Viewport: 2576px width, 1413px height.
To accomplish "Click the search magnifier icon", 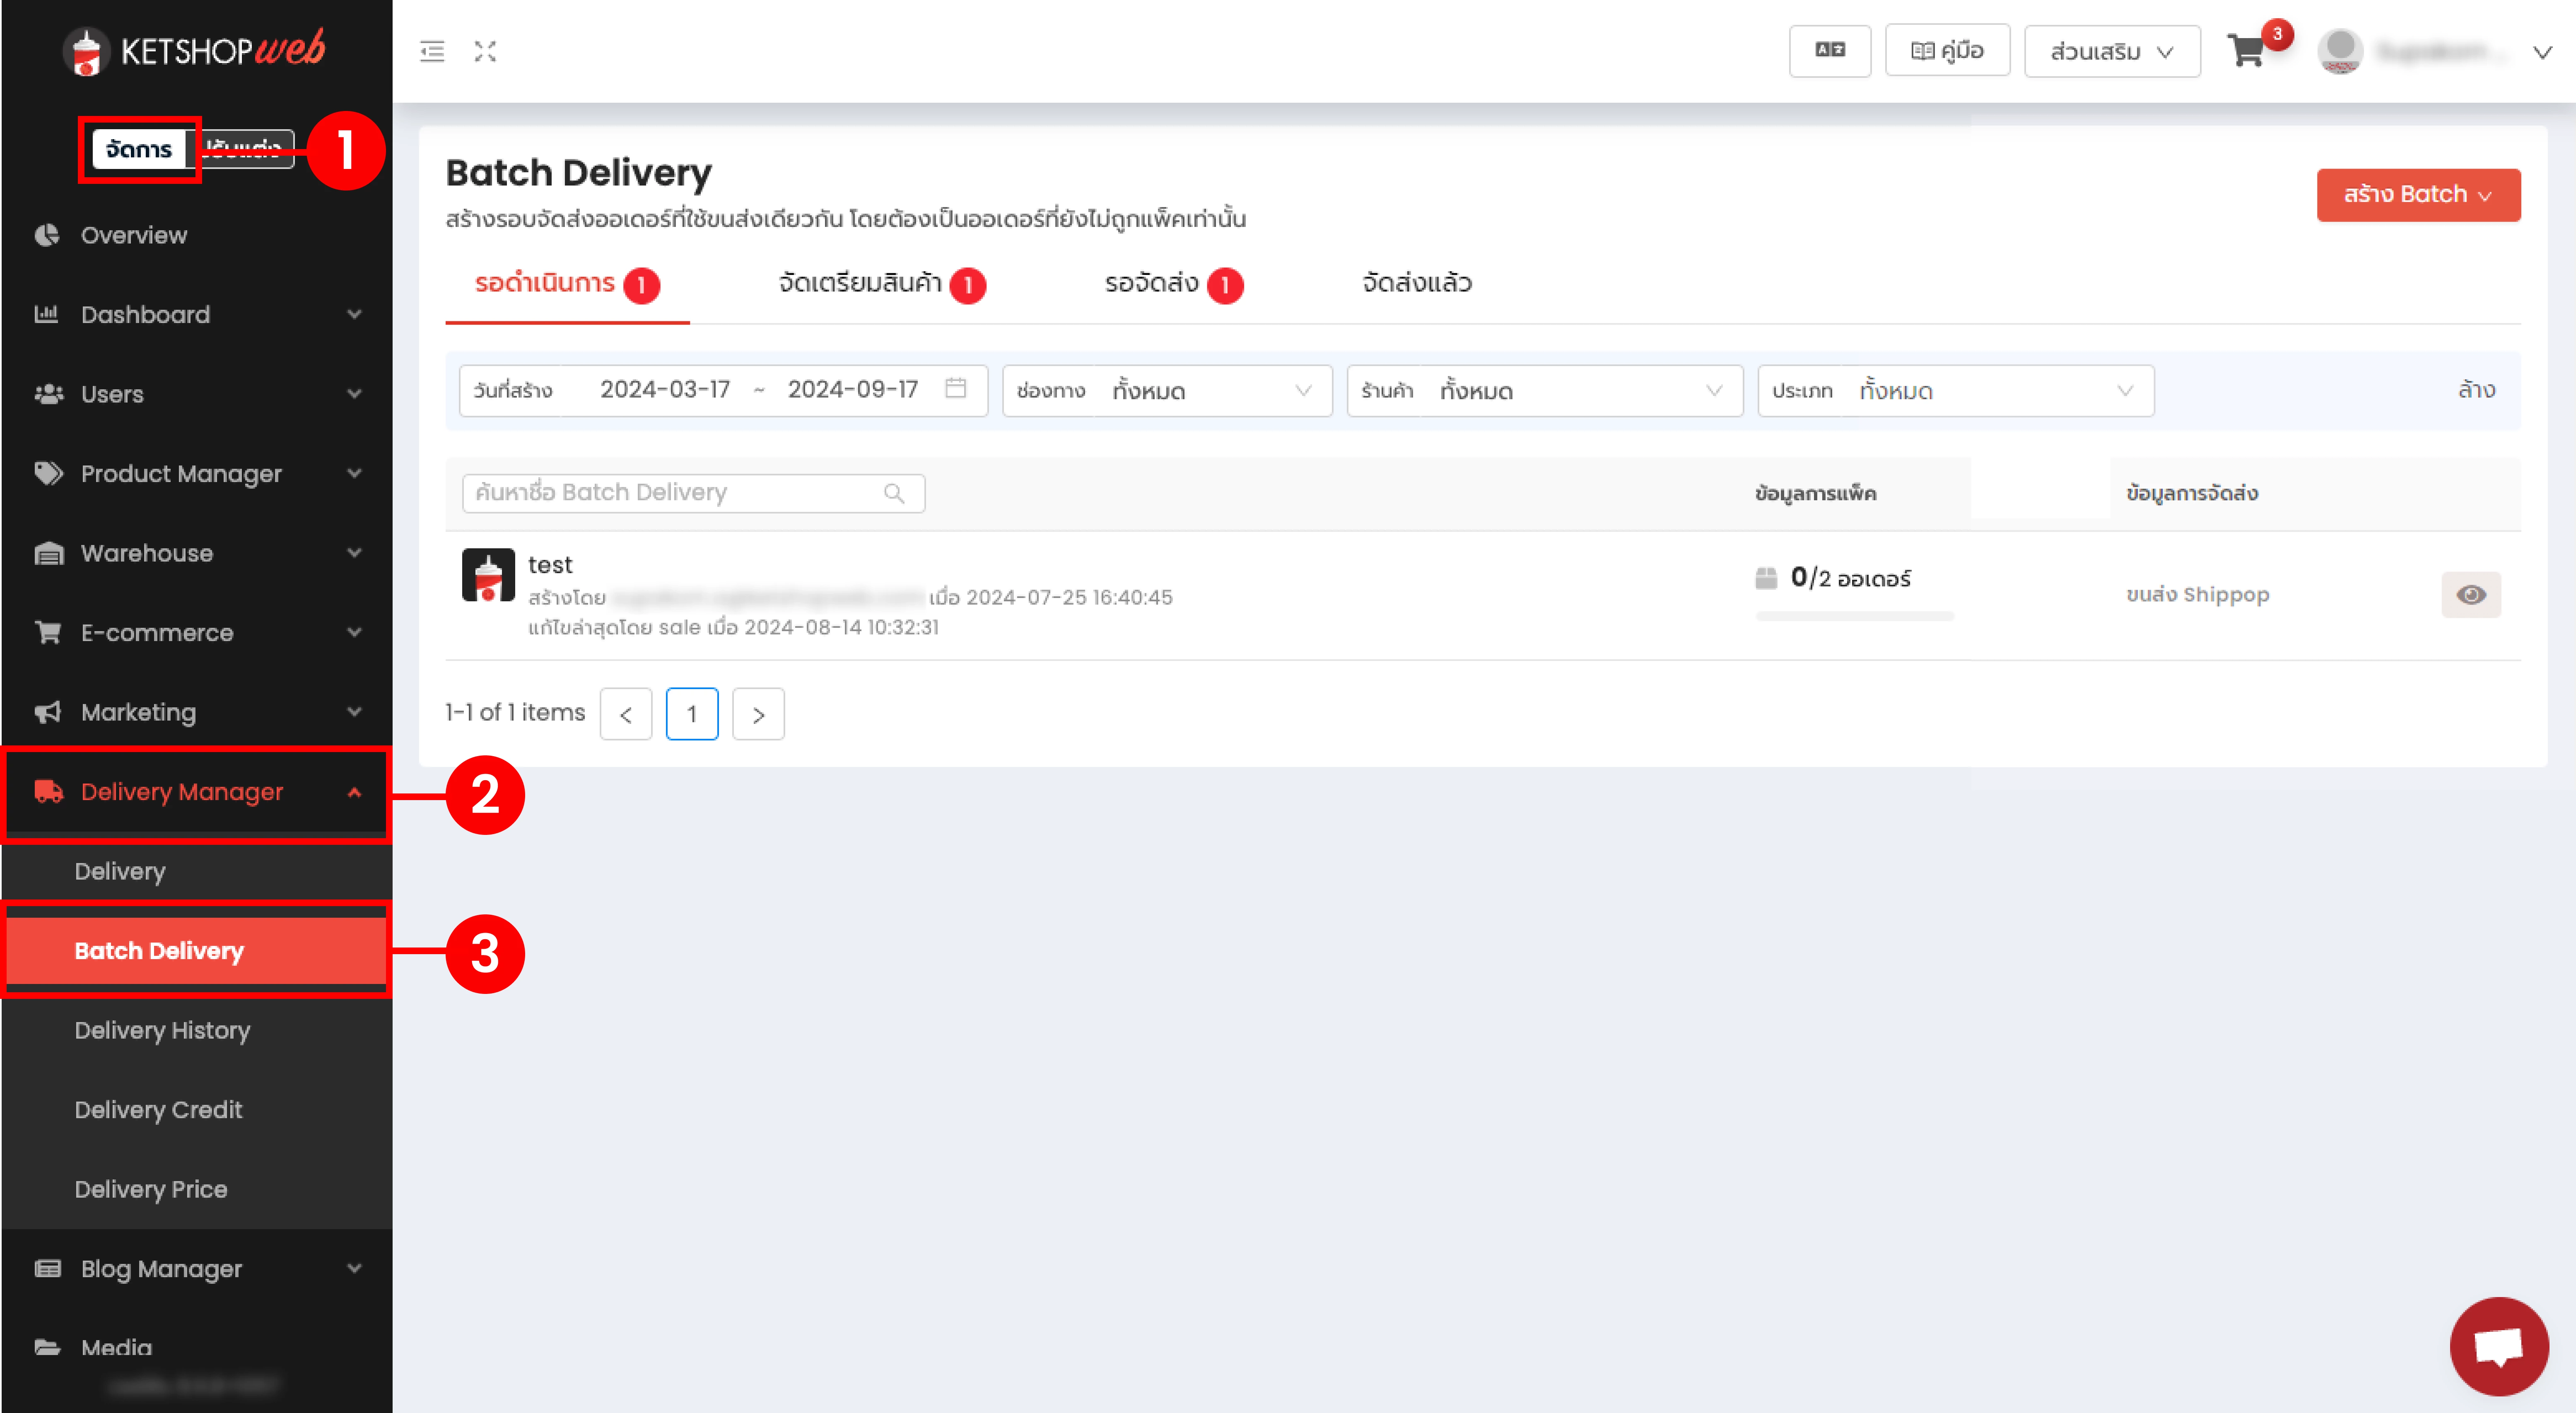I will 894,493.
